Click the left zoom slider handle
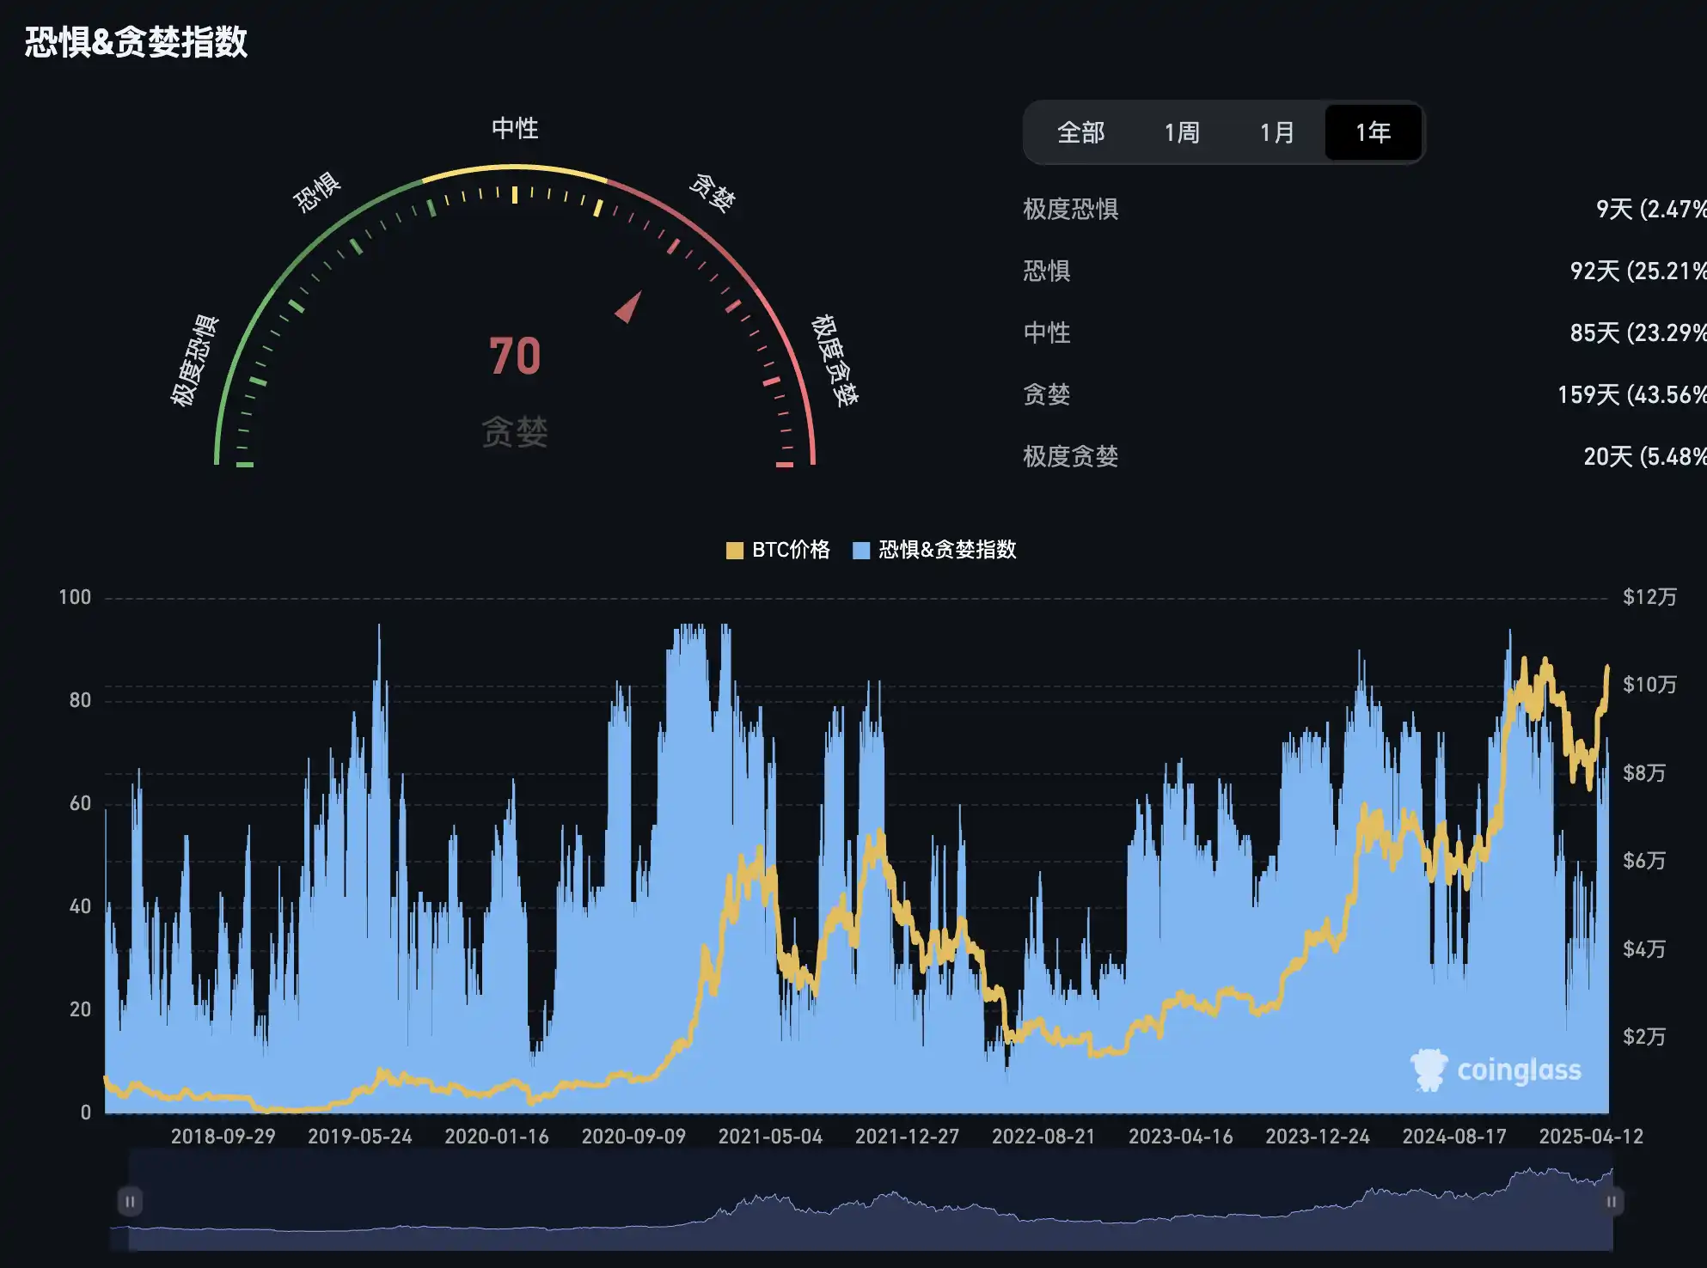 (x=130, y=1201)
